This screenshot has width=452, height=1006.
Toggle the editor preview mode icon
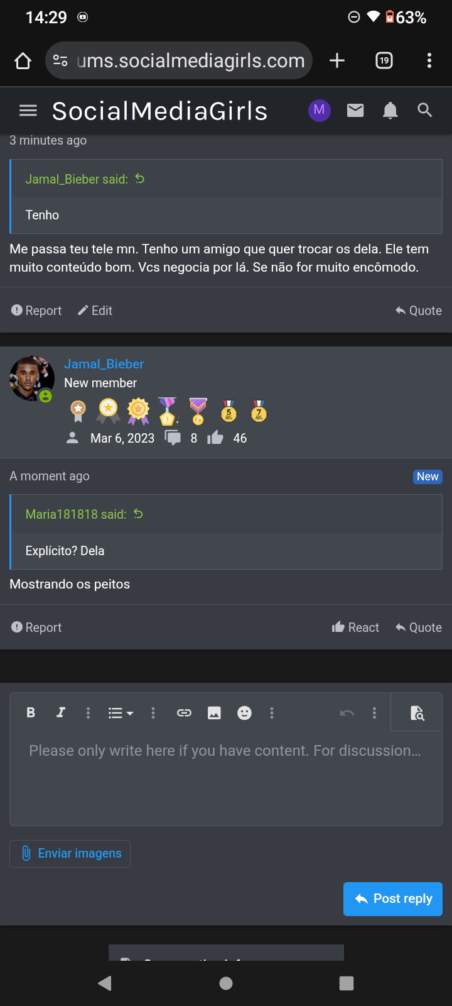pyautogui.click(x=417, y=712)
